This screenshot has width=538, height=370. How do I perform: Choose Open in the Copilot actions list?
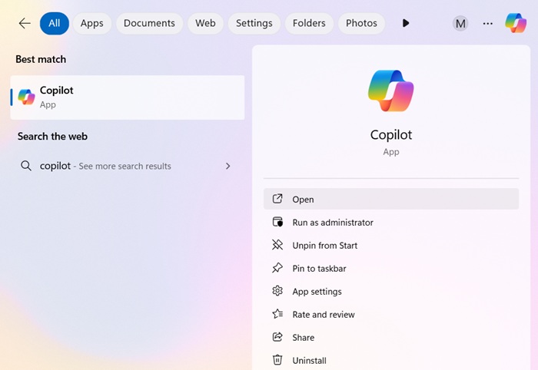(391, 199)
